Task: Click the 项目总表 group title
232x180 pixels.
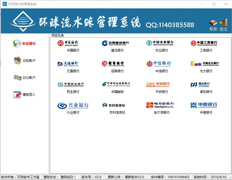Action: click(x=57, y=35)
